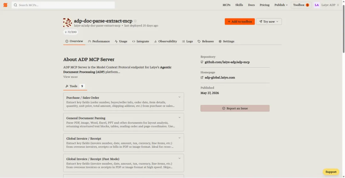Open the Try now dropdown
Viewport: 345px width, 178px height.
tap(269, 21)
